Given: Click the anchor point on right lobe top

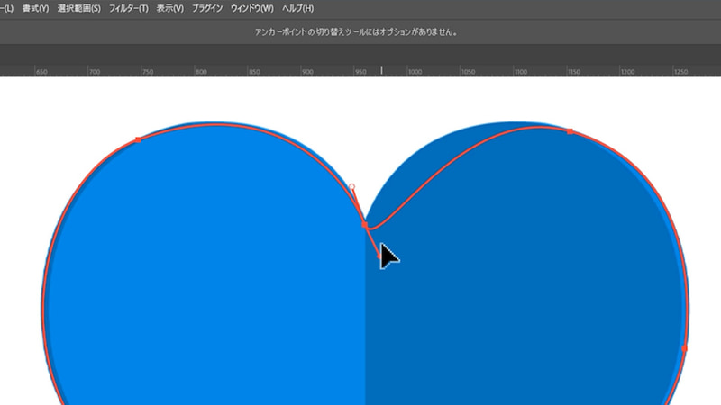Looking at the screenshot, I should click(x=570, y=131).
